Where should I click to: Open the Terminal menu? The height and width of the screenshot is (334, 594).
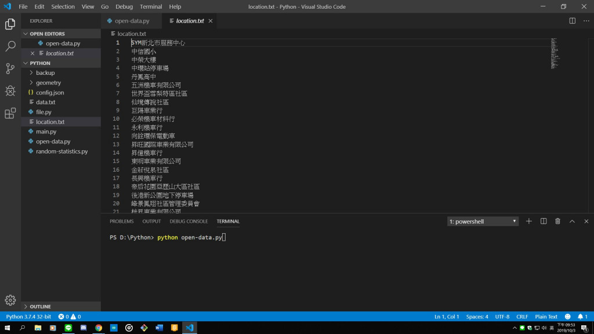coord(151,6)
